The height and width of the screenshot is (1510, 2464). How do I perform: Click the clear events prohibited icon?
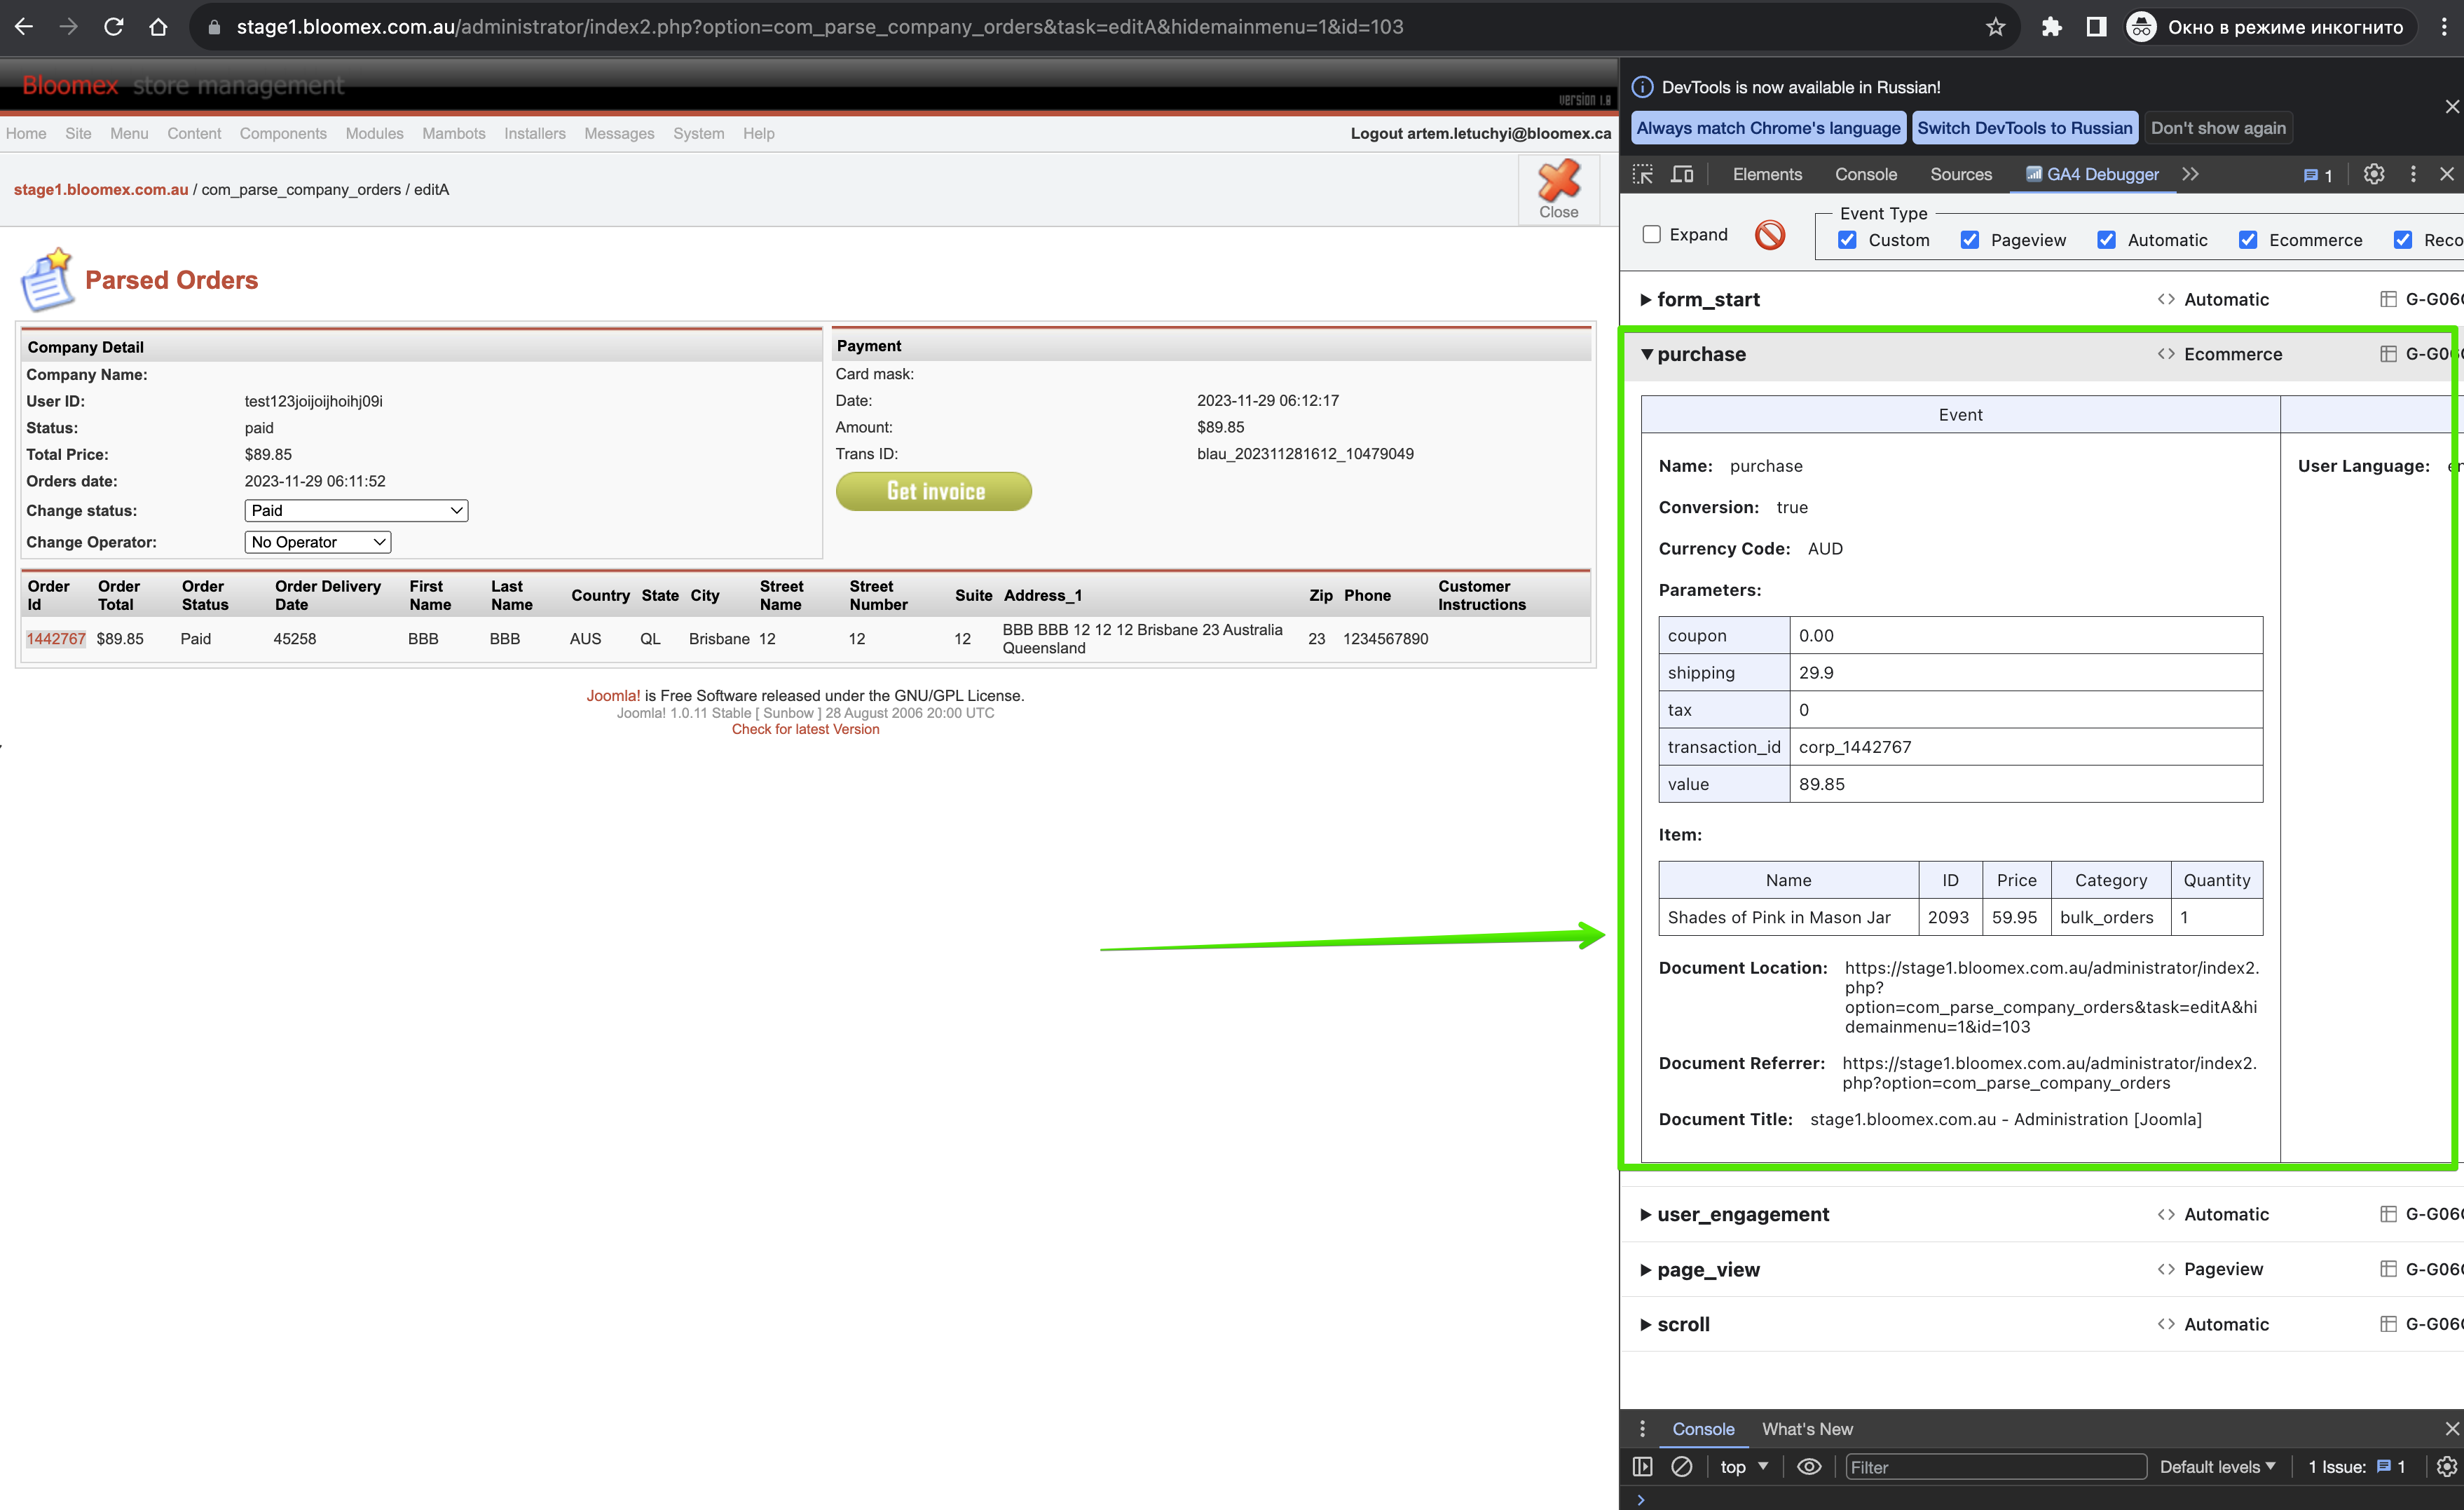tap(1769, 235)
